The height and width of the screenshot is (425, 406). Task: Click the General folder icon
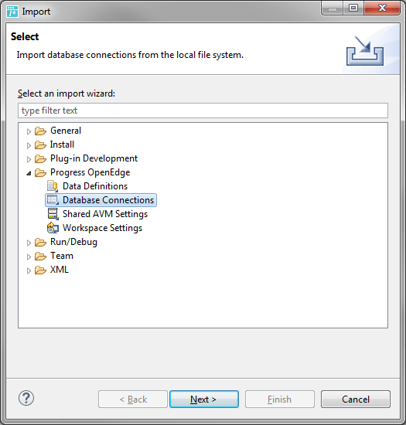click(x=41, y=131)
